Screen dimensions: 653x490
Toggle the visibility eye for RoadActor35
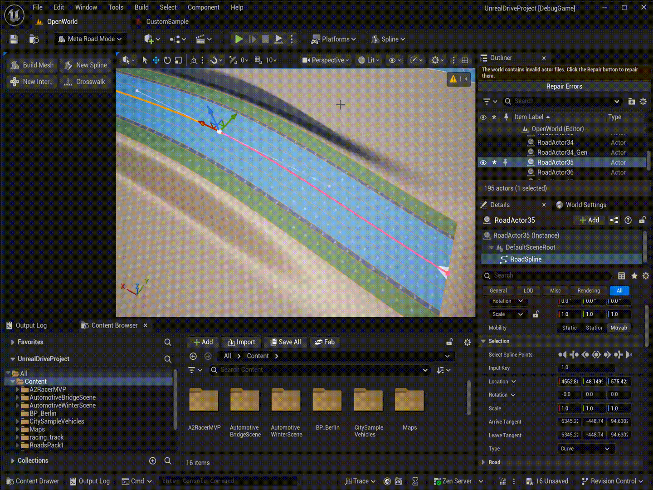click(x=483, y=162)
